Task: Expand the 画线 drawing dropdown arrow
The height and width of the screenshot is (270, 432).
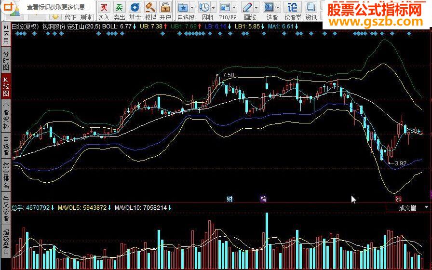Action: coord(256,7)
